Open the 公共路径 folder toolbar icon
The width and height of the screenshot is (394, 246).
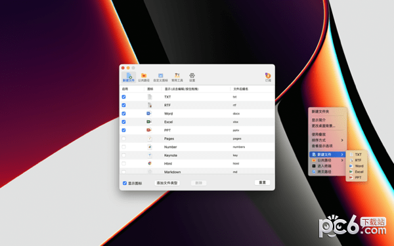143,77
